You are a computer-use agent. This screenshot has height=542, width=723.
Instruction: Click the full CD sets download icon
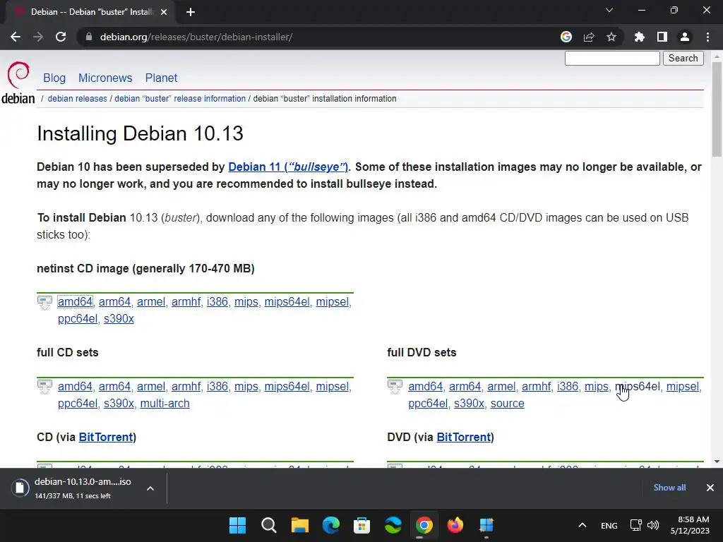[44, 387]
